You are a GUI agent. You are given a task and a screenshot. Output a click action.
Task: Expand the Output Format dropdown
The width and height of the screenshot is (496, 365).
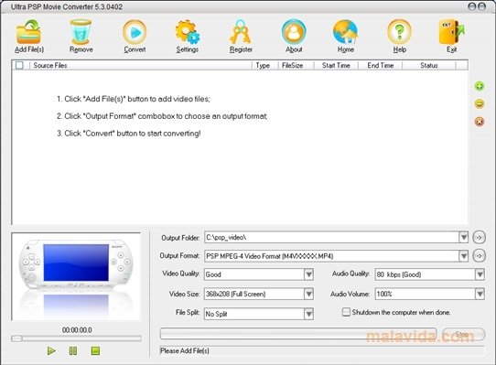click(463, 255)
